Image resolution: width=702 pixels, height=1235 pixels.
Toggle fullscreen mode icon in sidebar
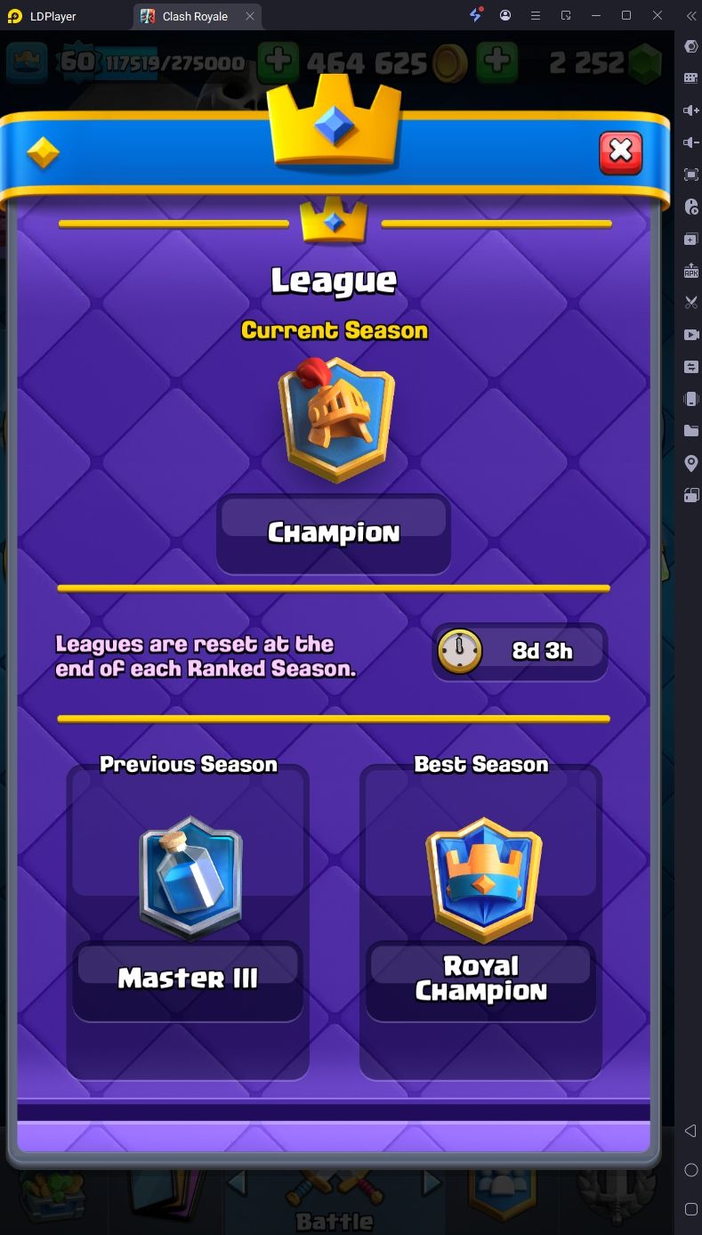(690, 175)
